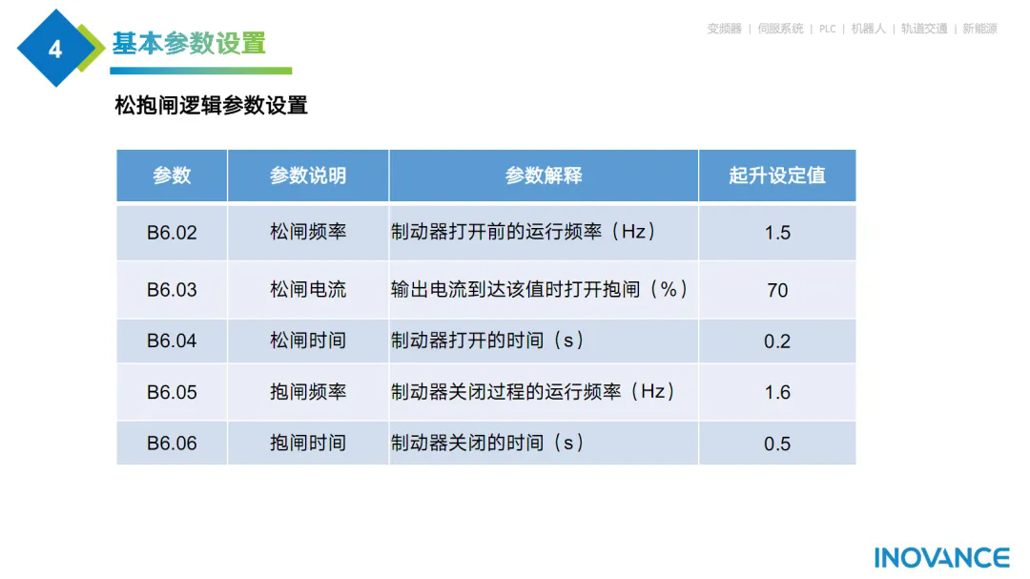
Task: Select the B6.04 松闸时间 value 0.2
Action: 776,341
